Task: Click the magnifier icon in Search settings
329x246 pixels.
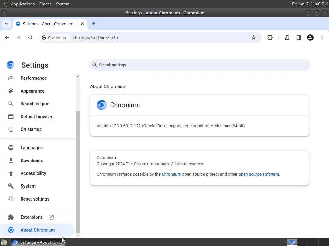Action: [95, 65]
